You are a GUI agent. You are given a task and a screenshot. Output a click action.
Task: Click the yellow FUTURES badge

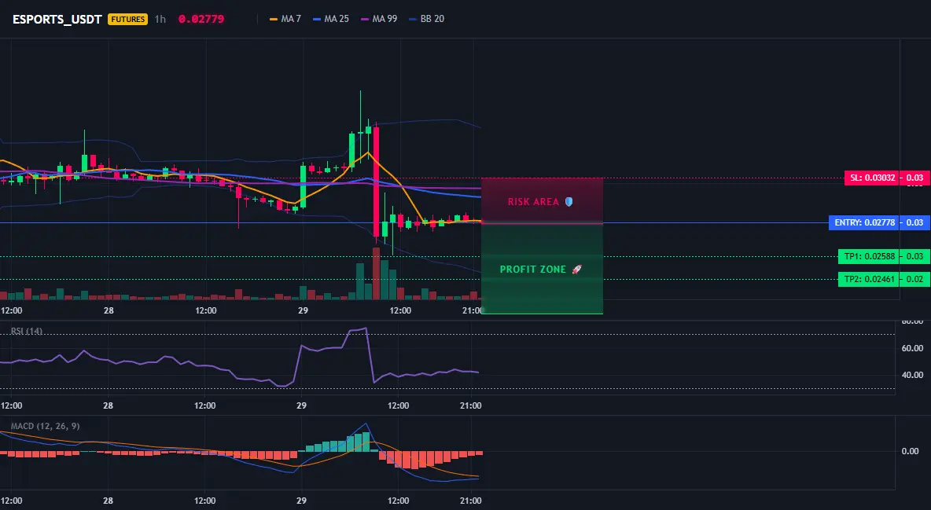coord(127,19)
